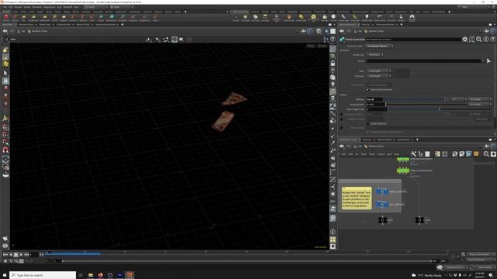
Task: Open the Constraint Type dropdown
Action: point(380,46)
